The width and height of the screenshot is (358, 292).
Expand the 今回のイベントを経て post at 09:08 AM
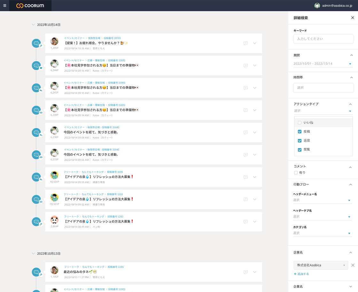254,133
